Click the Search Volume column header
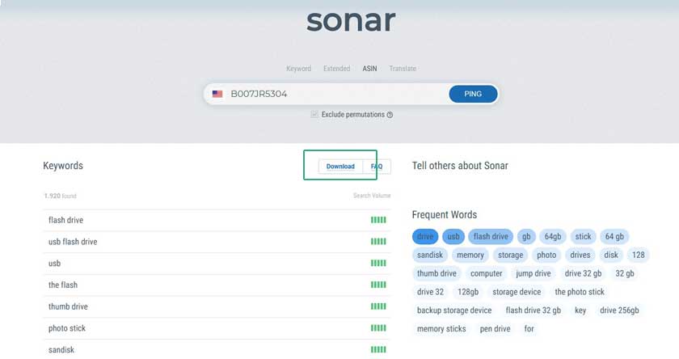 click(372, 196)
